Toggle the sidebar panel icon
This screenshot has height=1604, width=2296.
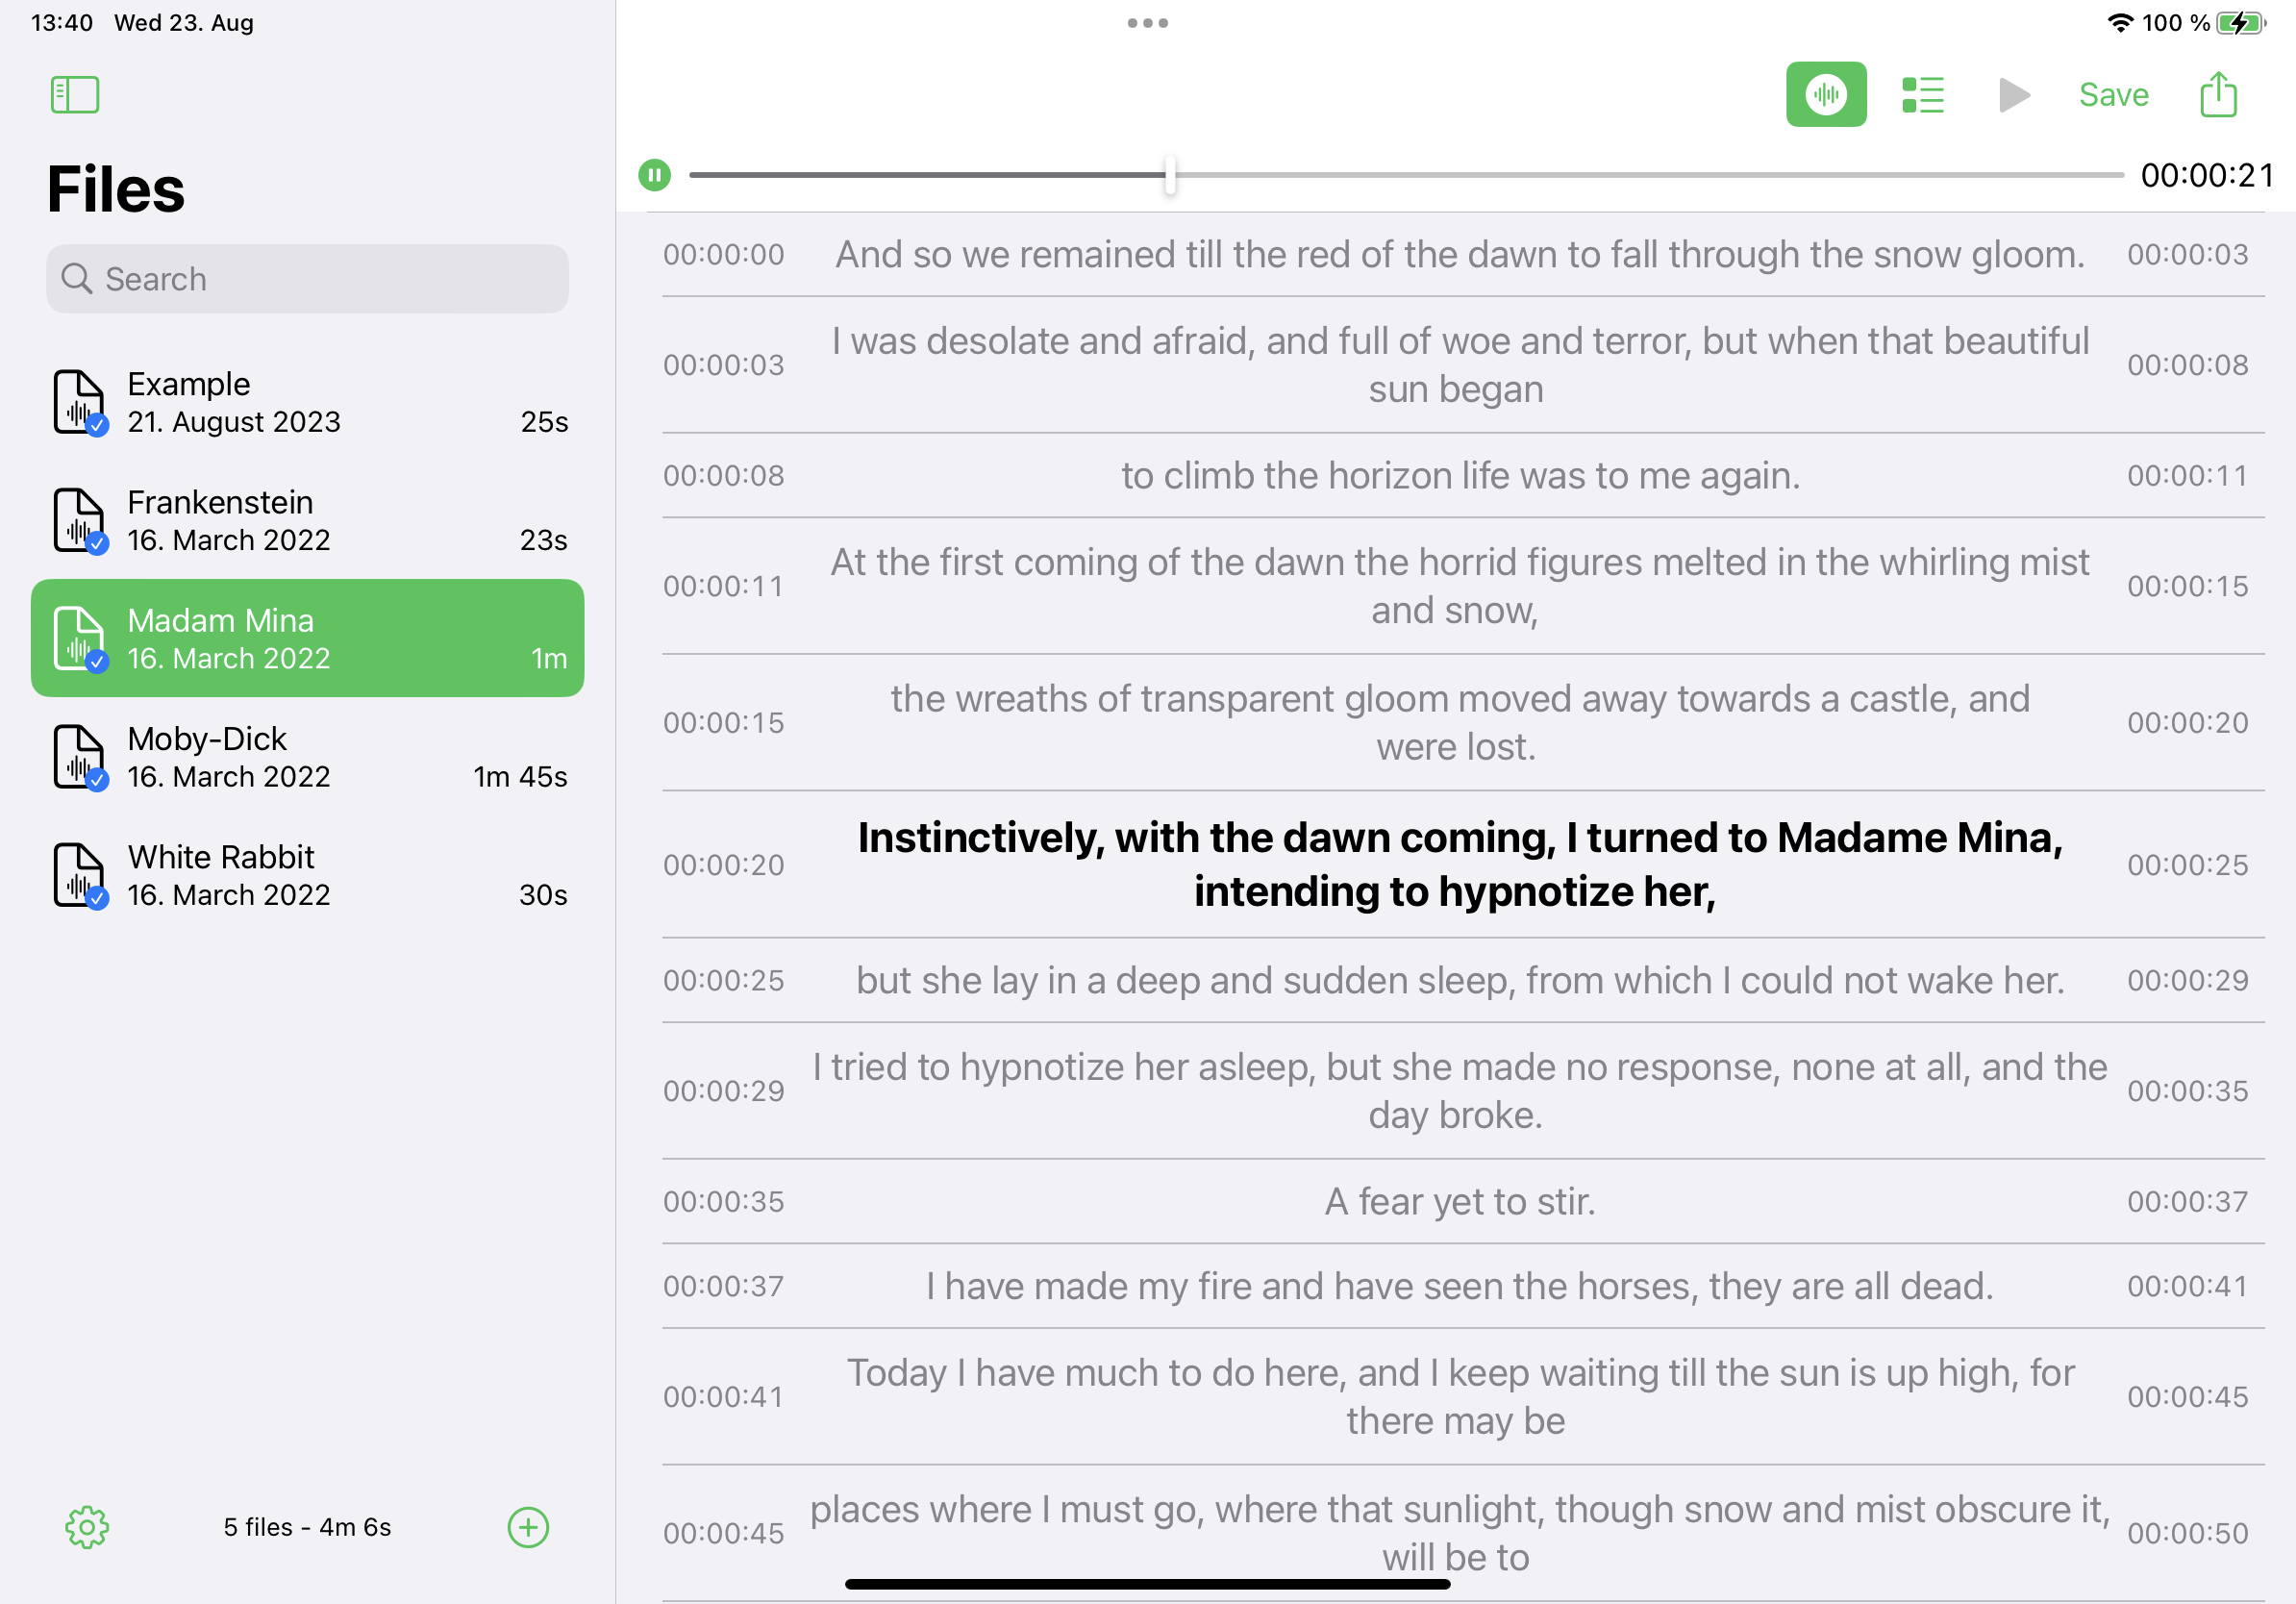point(75,95)
